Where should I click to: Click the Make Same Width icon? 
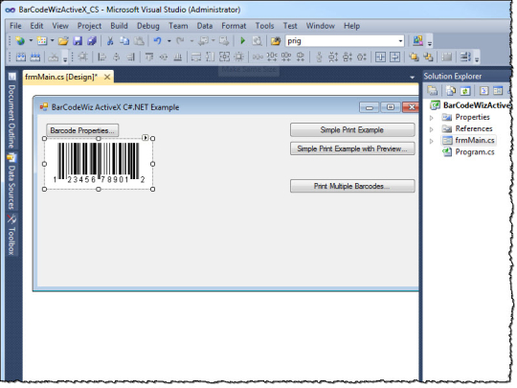point(196,57)
